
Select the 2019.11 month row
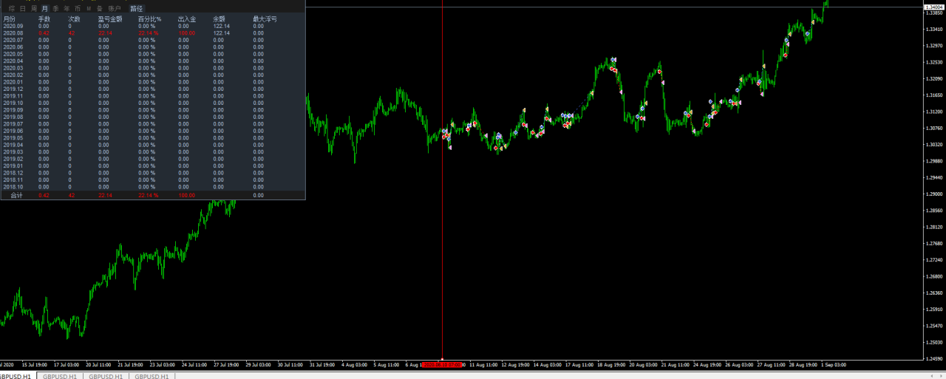click(152, 96)
